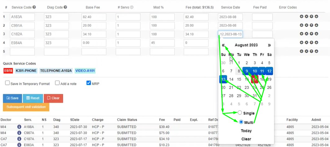Click the row 4 Mod % field showing 45
The image size is (330, 147).
162,43
